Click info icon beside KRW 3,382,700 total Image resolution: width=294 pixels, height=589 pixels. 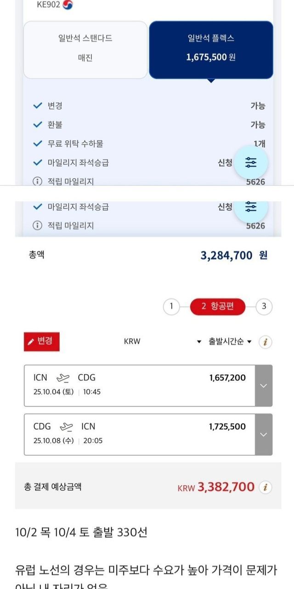(x=265, y=487)
